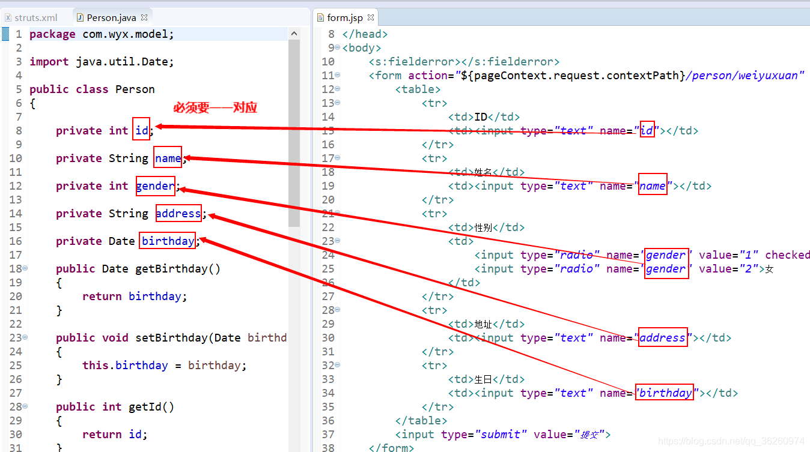The height and width of the screenshot is (452, 810).
Task: Click 'package com.wyx.model;' line
Action: [102, 34]
